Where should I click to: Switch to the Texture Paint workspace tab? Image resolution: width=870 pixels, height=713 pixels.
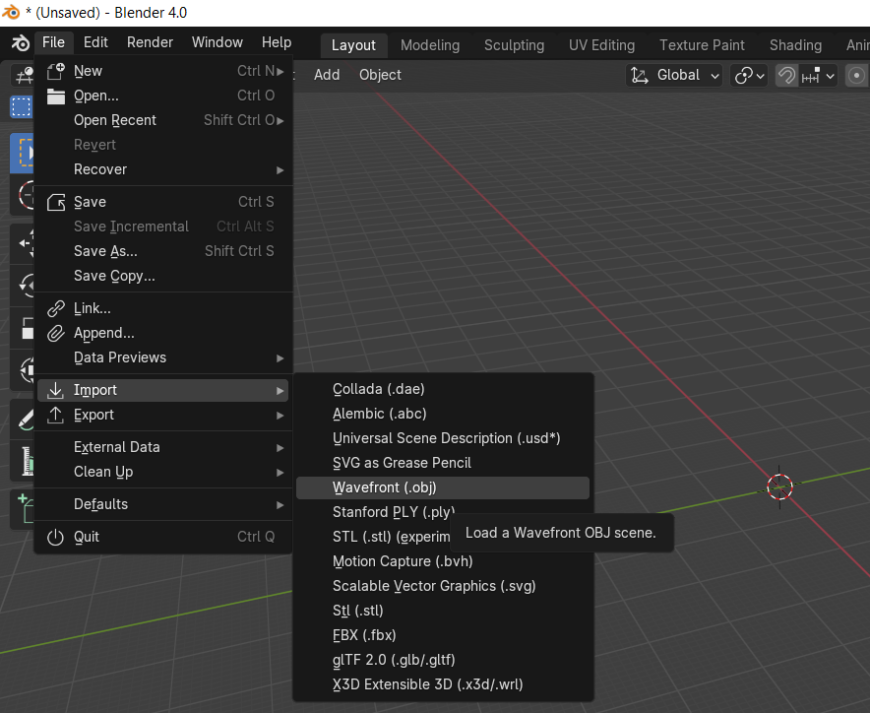(x=702, y=45)
